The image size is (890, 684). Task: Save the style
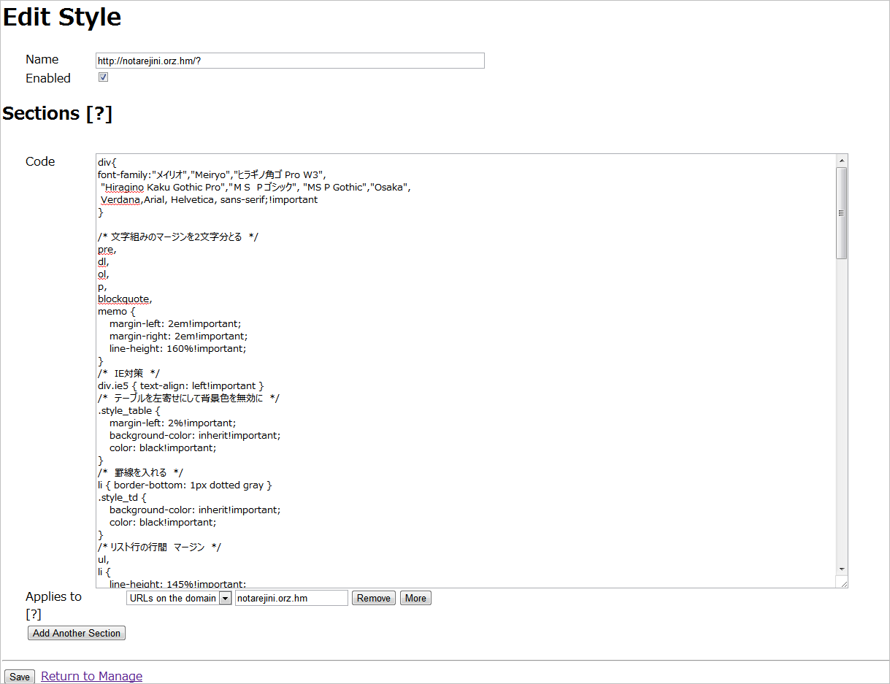pyautogui.click(x=20, y=677)
